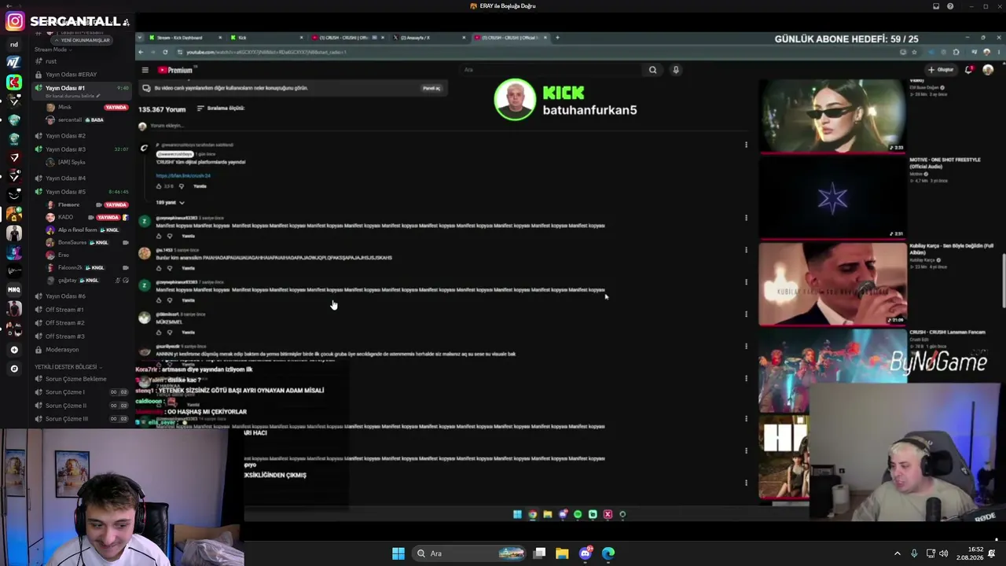Like the MÜKEMMEL comment
The image size is (1006, 566).
click(159, 333)
